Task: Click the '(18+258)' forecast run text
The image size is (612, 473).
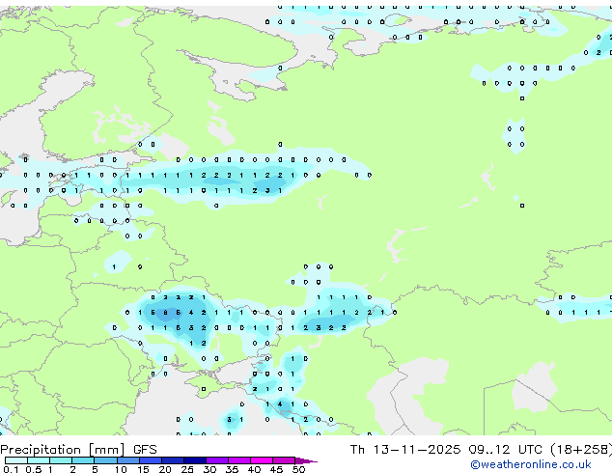Action: [581, 450]
